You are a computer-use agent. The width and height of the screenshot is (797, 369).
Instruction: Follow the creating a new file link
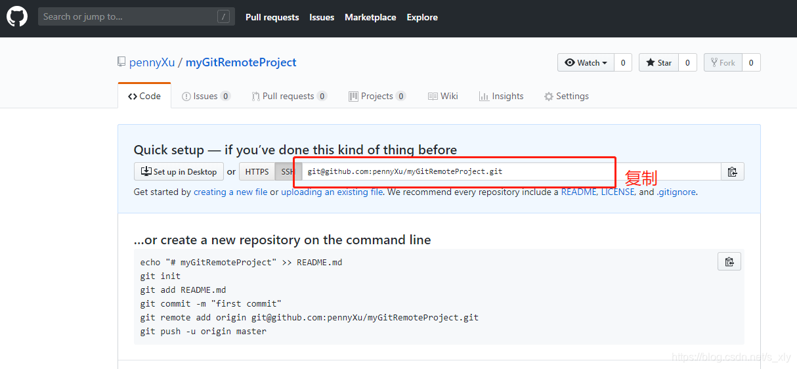coord(230,192)
